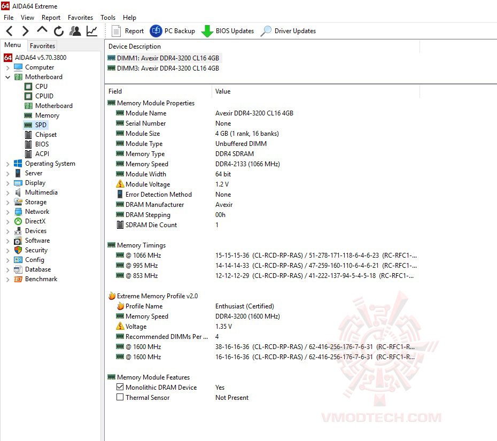Expand the DirectX tree node
This screenshot has width=497, height=441.
coord(7,222)
